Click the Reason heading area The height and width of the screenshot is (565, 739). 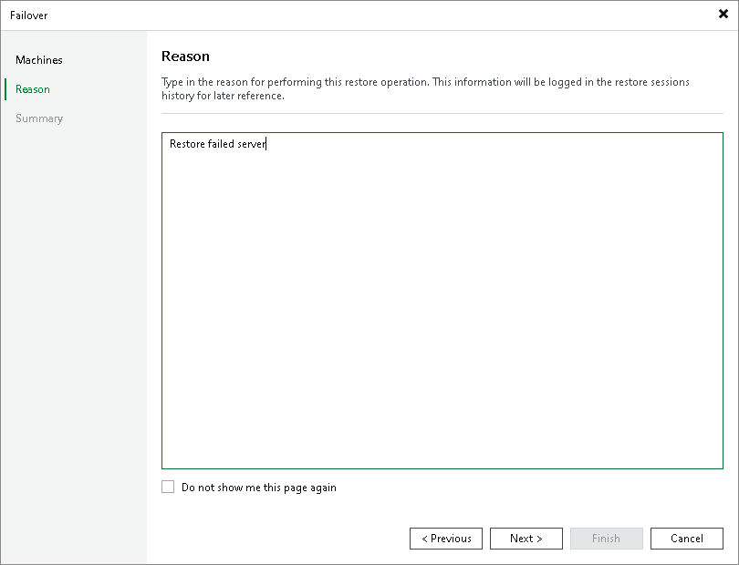coord(185,56)
